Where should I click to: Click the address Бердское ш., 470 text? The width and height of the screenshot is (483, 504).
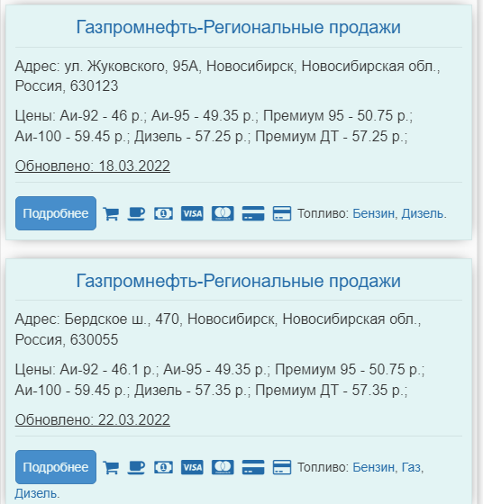coord(122,319)
